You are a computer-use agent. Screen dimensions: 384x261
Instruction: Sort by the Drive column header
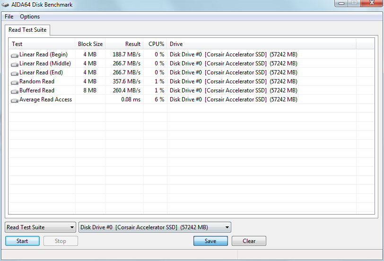[262, 44]
